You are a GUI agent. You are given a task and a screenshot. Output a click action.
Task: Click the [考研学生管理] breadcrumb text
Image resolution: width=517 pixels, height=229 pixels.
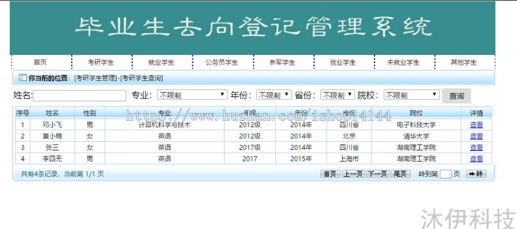pos(95,79)
